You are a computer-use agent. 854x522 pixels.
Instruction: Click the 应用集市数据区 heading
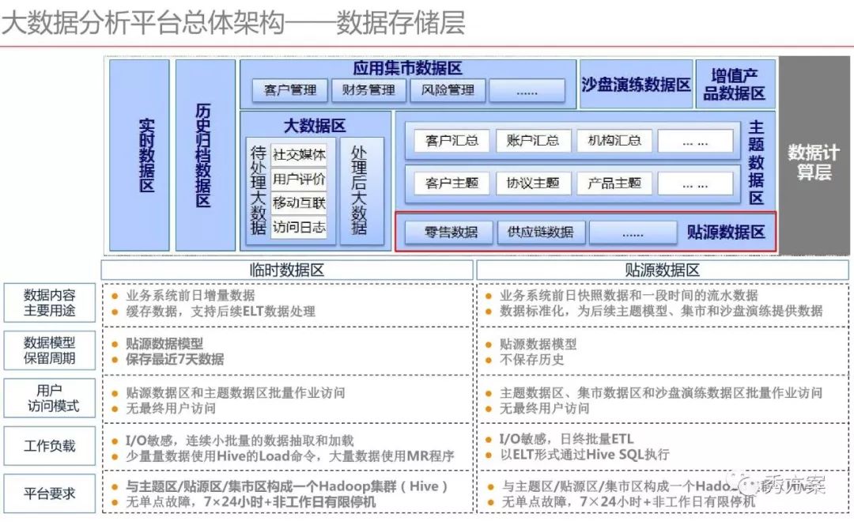[407, 68]
